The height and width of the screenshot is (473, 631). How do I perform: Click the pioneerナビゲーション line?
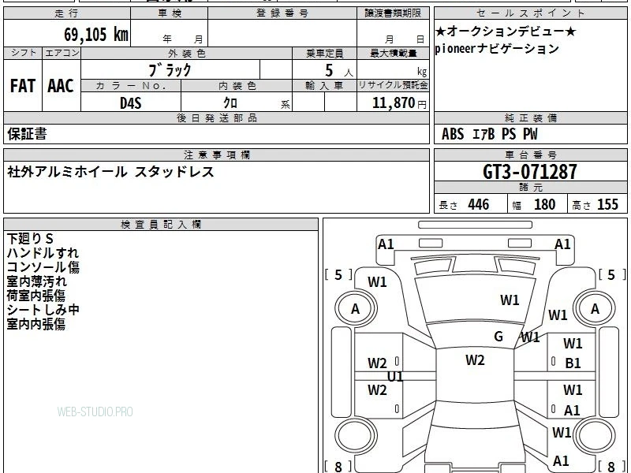click(x=497, y=49)
